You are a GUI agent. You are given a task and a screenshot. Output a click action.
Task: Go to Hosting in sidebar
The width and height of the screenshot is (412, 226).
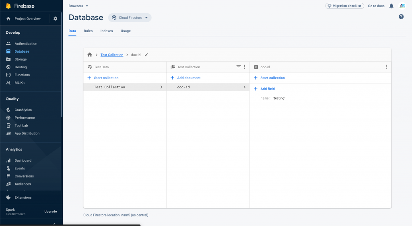click(21, 67)
